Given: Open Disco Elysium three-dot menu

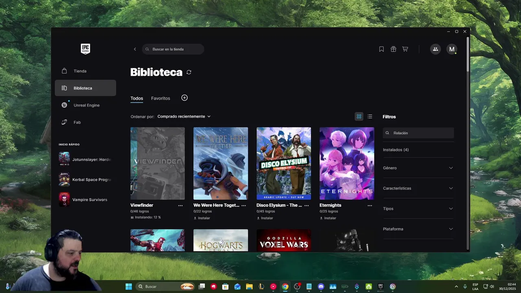Looking at the screenshot, I should click(x=306, y=206).
